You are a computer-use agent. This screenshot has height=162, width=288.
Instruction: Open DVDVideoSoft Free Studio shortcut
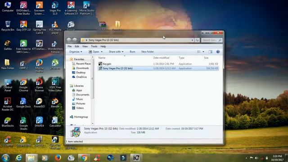23,8
